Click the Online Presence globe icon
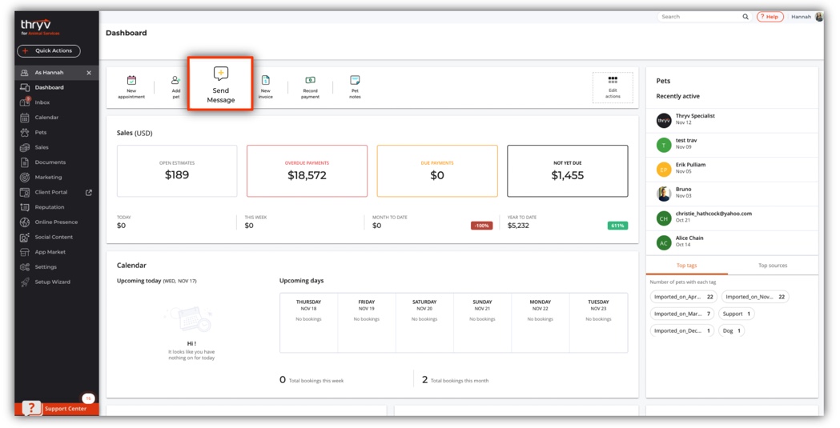Image resolution: width=840 pixels, height=428 pixels. tap(25, 222)
